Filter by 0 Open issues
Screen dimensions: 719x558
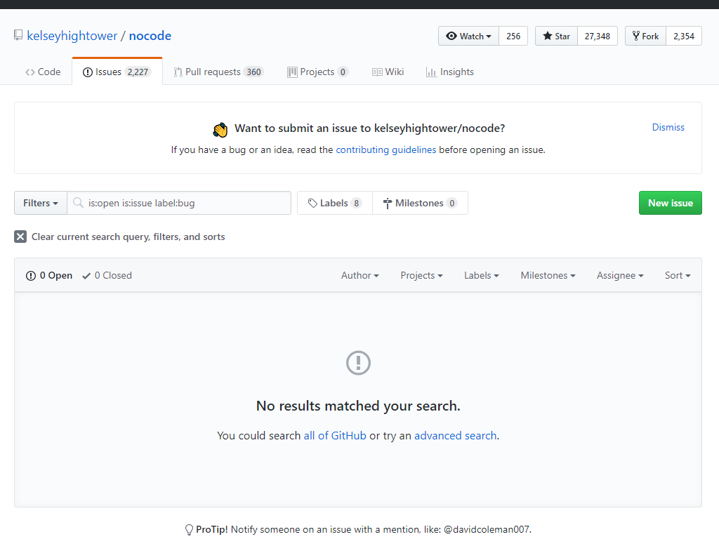pos(48,275)
